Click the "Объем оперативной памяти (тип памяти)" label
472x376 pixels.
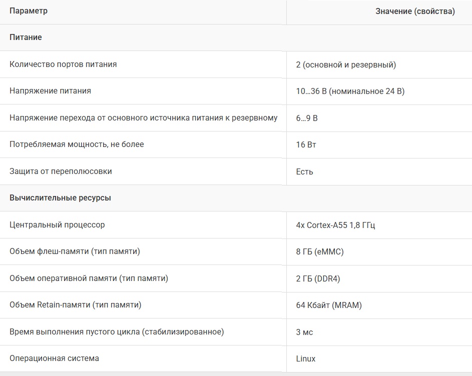pyautogui.click(x=89, y=278)
